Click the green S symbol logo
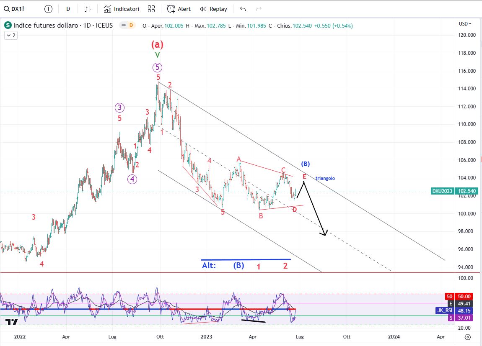The width and height of the screenshot is (482, 346). point(8,26)
